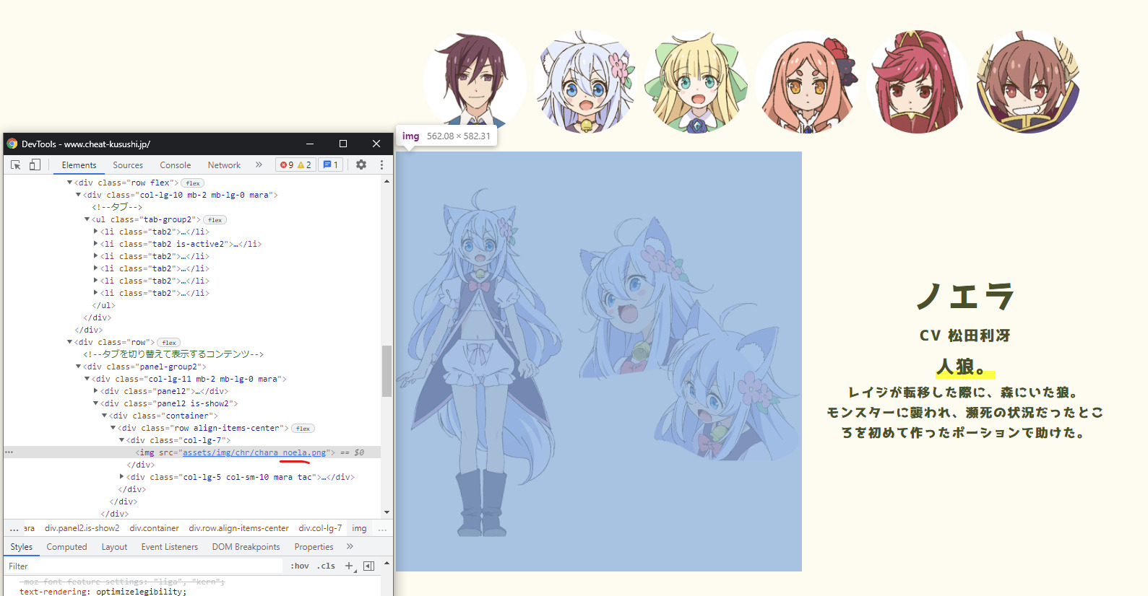This screenshot has height=596, width=1148.
Task: Activate the inspect element picker icon
Action: 16,165
